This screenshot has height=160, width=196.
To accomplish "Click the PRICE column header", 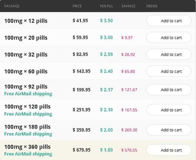I will [77, 6].
